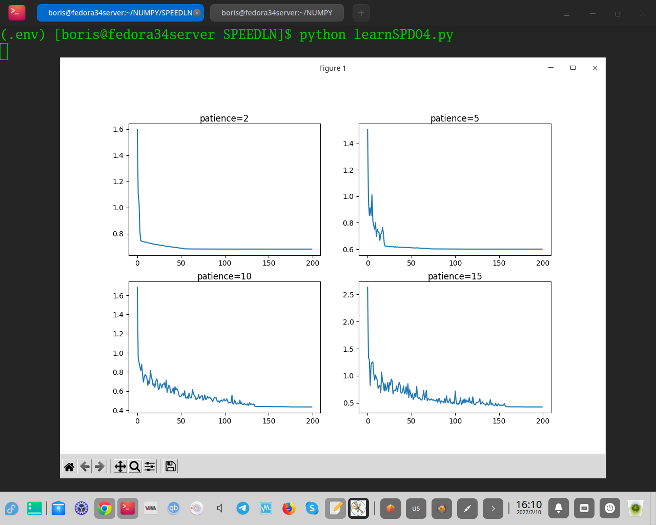Click the speaker volume icon in taskbar
The image size is (656, 525).
tap(220, 508)
